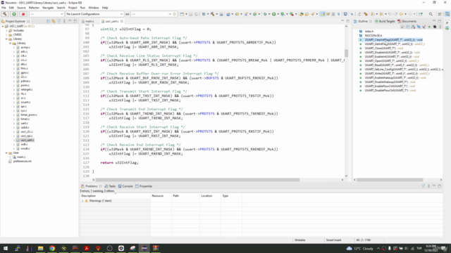The height and width of the screenshot is (253, 451).
Task: Click the red Stop launch button
Action: [23, 14]
